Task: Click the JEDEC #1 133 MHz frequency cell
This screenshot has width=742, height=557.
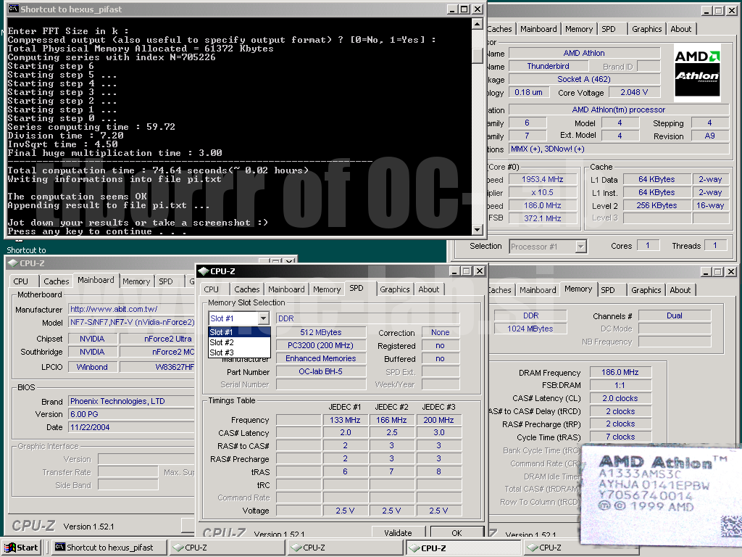Action: coord(346,420)
